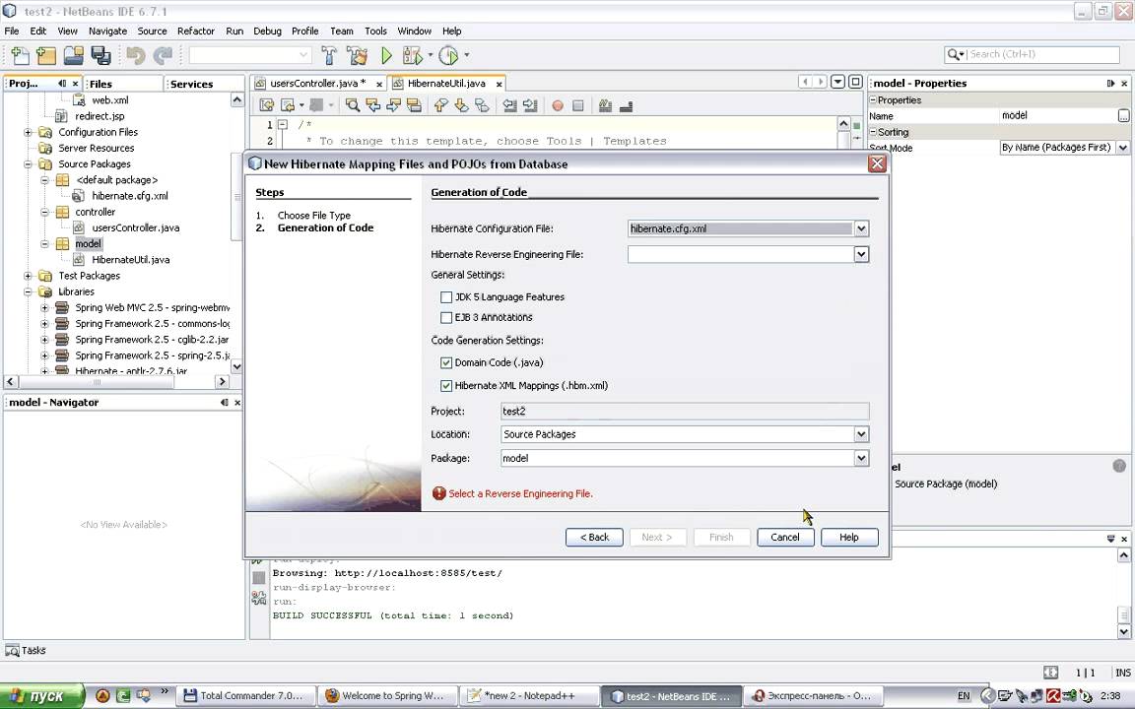Viewport: 1135px width, 709px height.
Task: Click the Stop icon in Output window
Action: (259, 577)
